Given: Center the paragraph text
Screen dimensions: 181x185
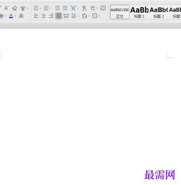Looking at the screenshot, I should tap(44, 16).
